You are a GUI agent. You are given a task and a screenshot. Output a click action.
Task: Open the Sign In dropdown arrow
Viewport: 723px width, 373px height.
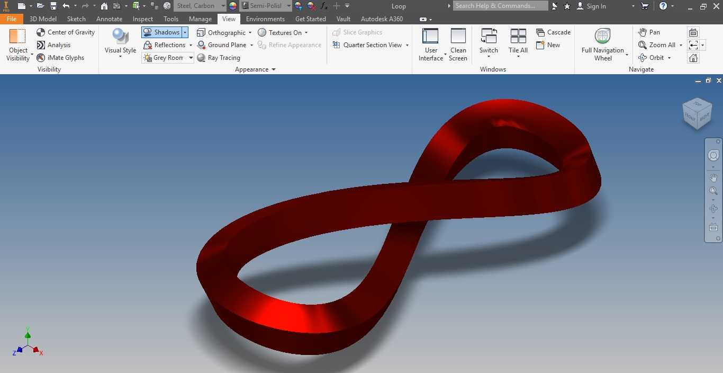[x=633, y=6]
